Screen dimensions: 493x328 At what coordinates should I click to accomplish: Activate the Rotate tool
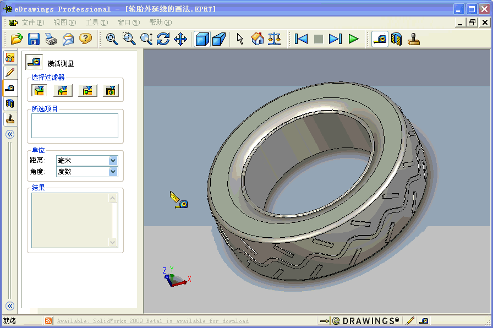click(163, 39)
